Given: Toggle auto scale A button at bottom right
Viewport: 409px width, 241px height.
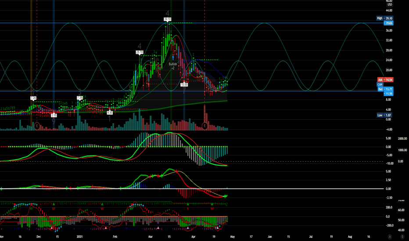Looking at the screenshot, I should pyautogui.click(x=390, y=237).
